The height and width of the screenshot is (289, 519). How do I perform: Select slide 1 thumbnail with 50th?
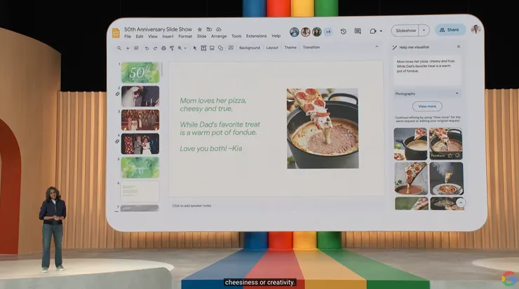(x=140, y=72)
